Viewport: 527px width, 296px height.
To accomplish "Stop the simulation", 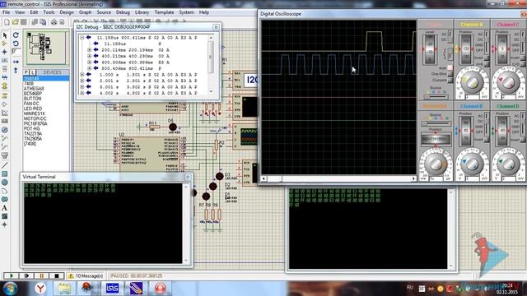I will pos(57,276).
